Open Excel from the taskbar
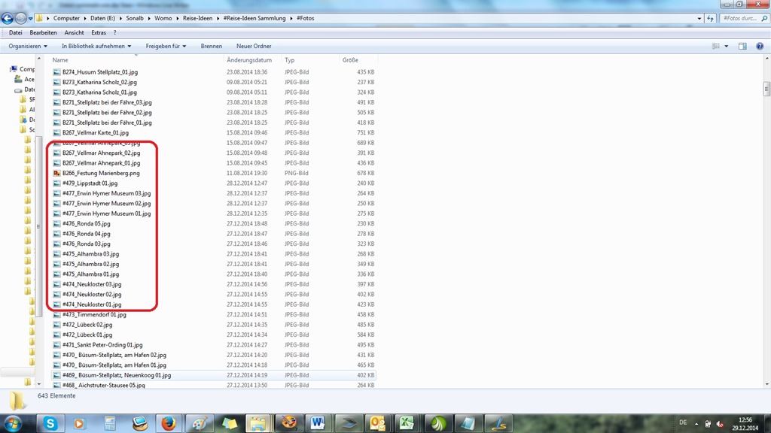Viewport: 771px width, 433px height. 407,423
